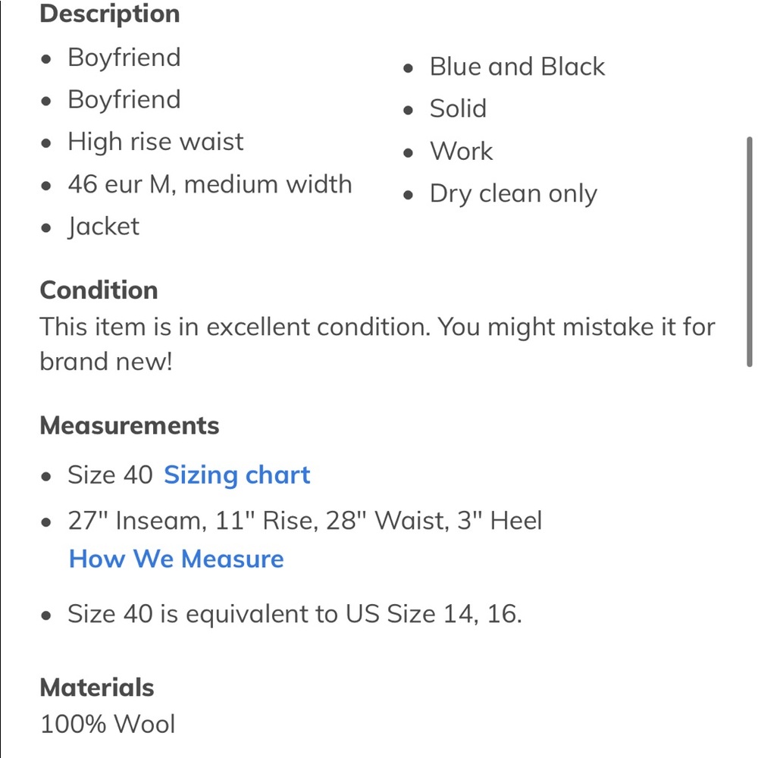Click the Work bullet item
758x758 pixels.
pos(461,152)
